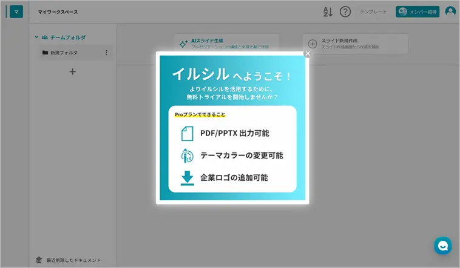The height and width of the screenshot is (268, 460).
Task: Click the 企業ロゴの追加可能 text
Action: (234, 178)
